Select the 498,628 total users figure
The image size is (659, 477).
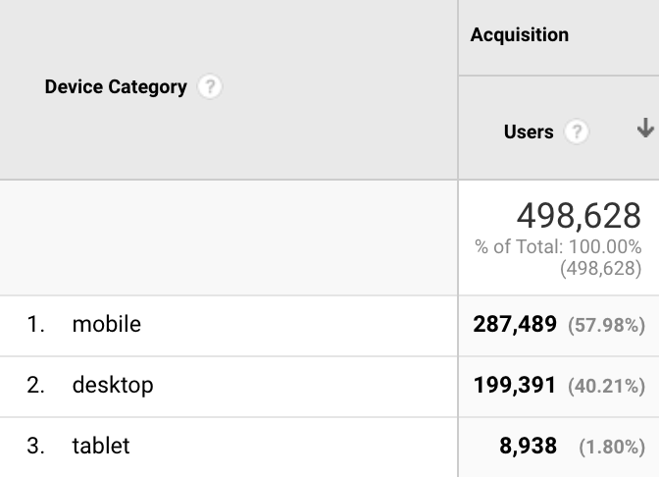point(579,216)
